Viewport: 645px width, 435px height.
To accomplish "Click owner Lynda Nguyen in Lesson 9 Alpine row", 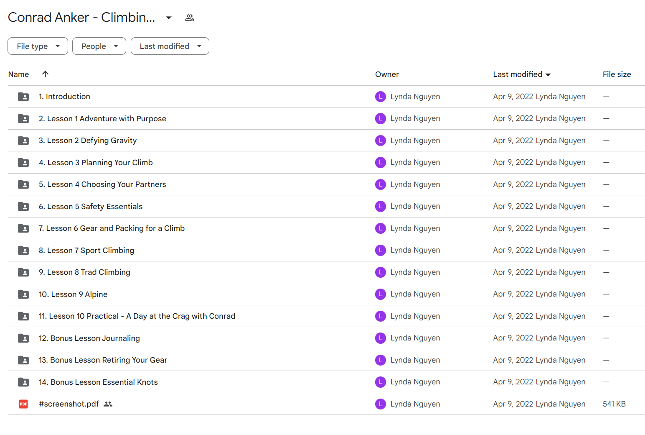I will click(415, 294).
